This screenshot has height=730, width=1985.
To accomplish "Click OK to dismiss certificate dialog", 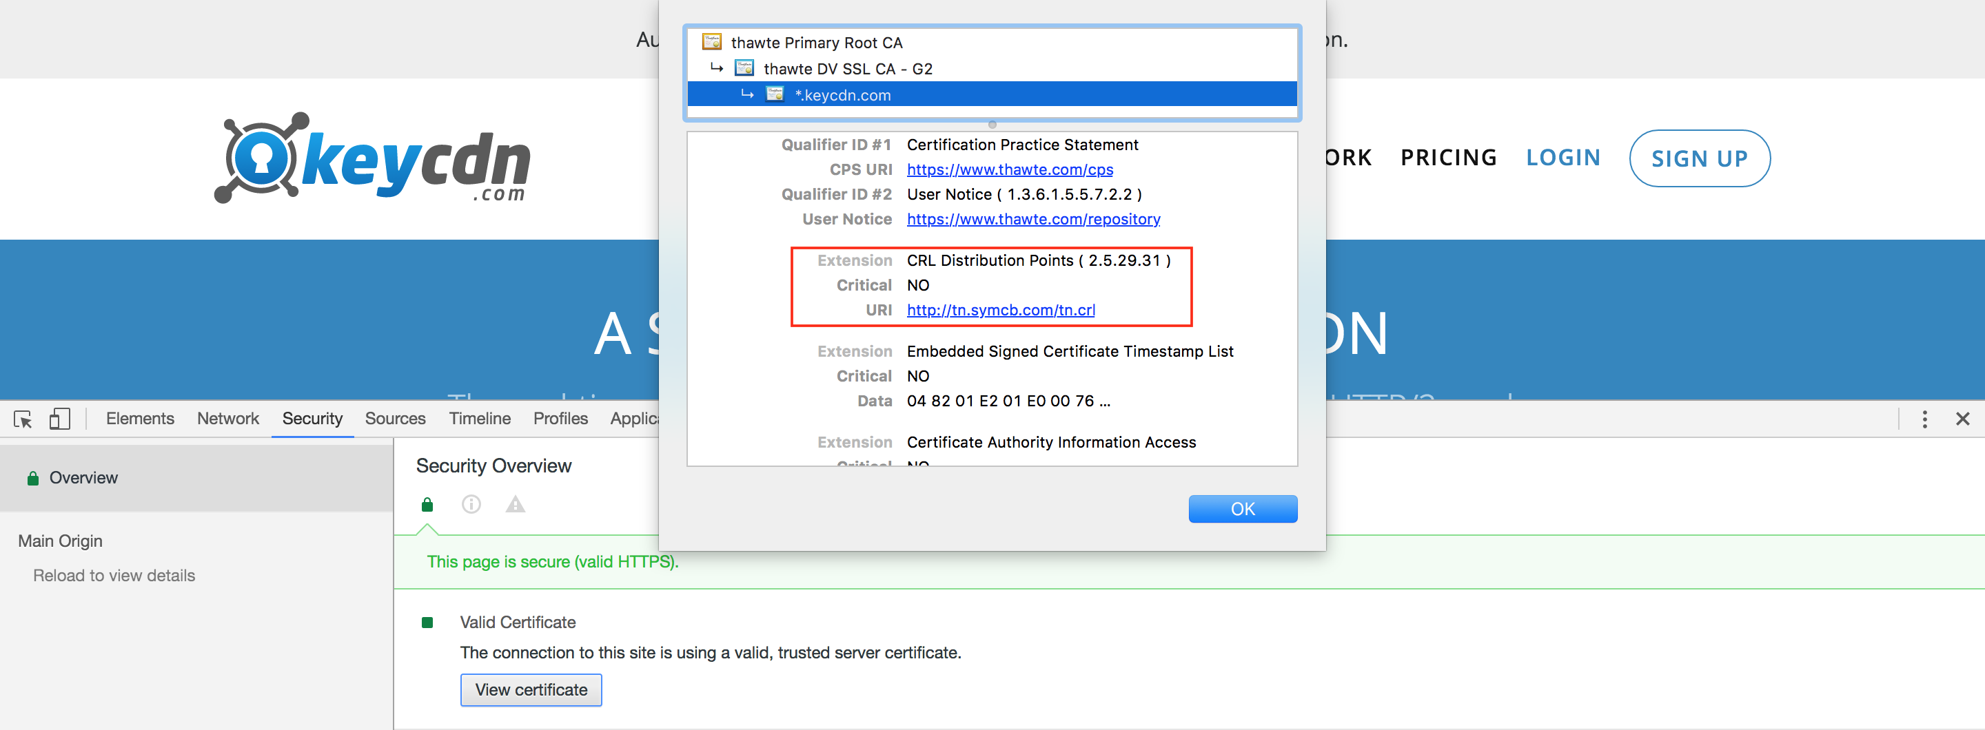I will point(1242,509).
